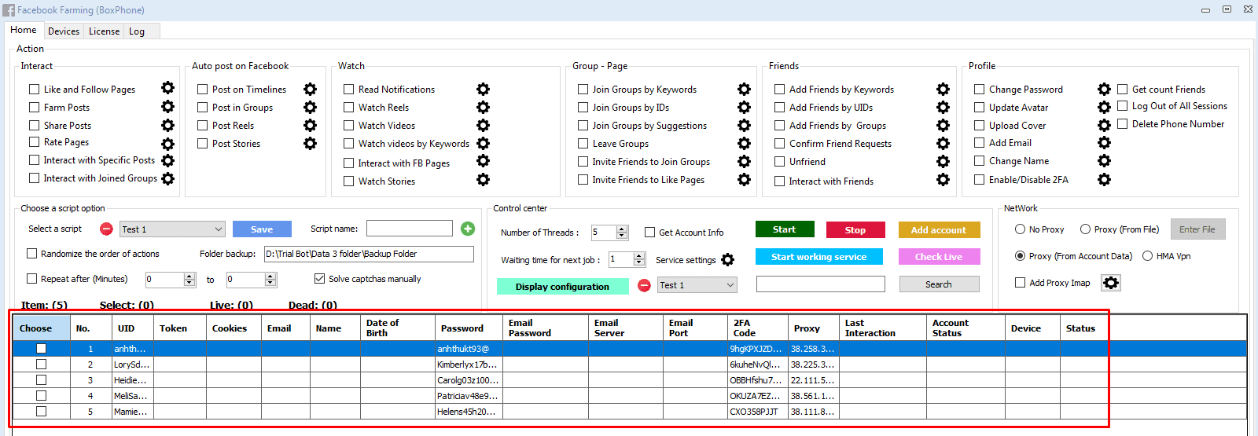Click green plus icon beside Script name
The width and height of the screenshot is (1258, 436).
(x=468, y=229)
